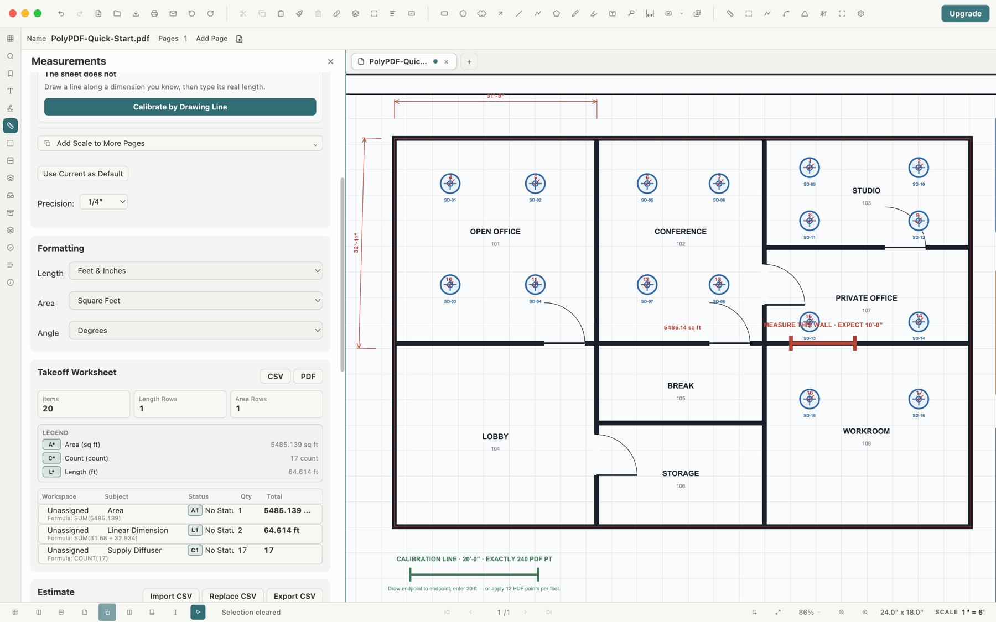Click the active measurements sidebar icon
996x622 pixels.
11,126
